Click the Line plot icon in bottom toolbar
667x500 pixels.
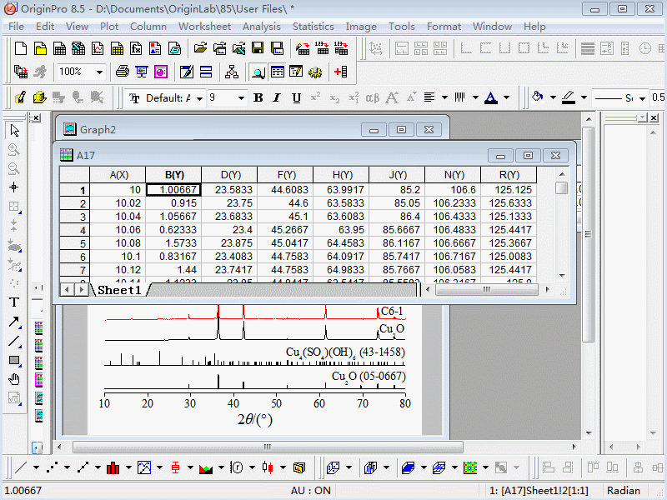(23, 467)
